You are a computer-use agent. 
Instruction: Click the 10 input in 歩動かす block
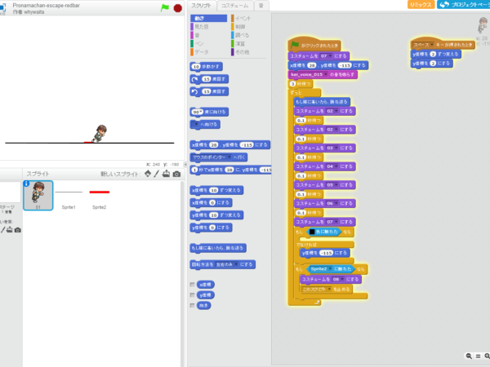[x=196, y=67]
